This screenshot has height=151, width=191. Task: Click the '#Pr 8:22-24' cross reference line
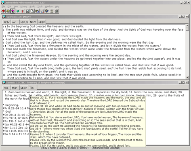[x=16, y=108]
